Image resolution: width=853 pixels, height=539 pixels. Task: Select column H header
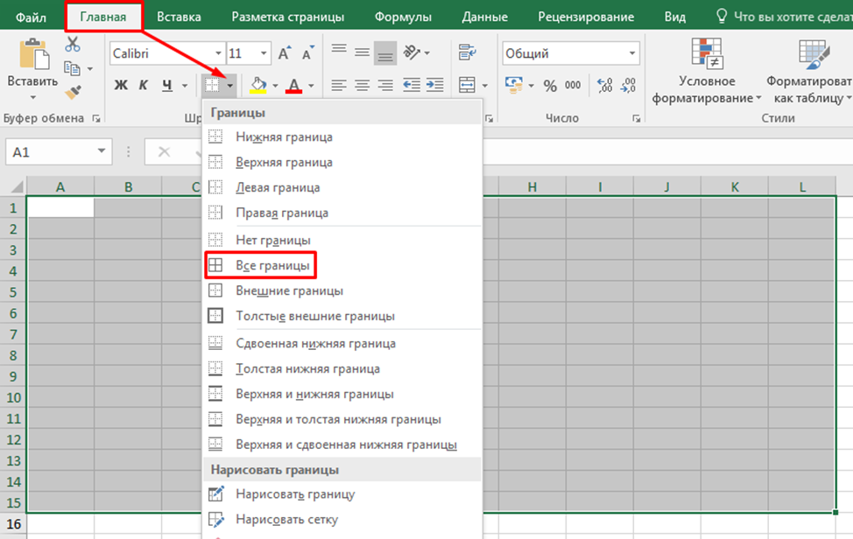click(x=532, y=187)
